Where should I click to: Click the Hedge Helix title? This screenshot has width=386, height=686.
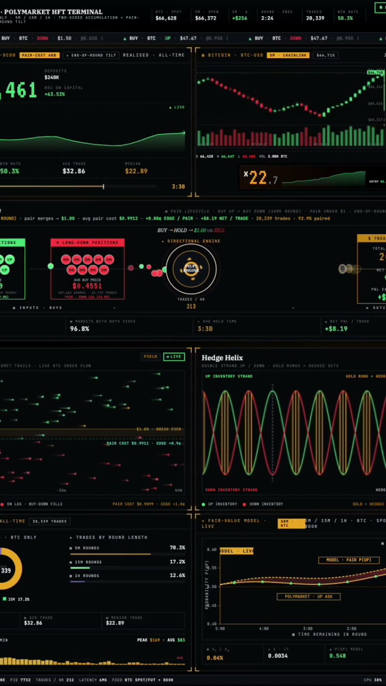click(x=222, y=358)
